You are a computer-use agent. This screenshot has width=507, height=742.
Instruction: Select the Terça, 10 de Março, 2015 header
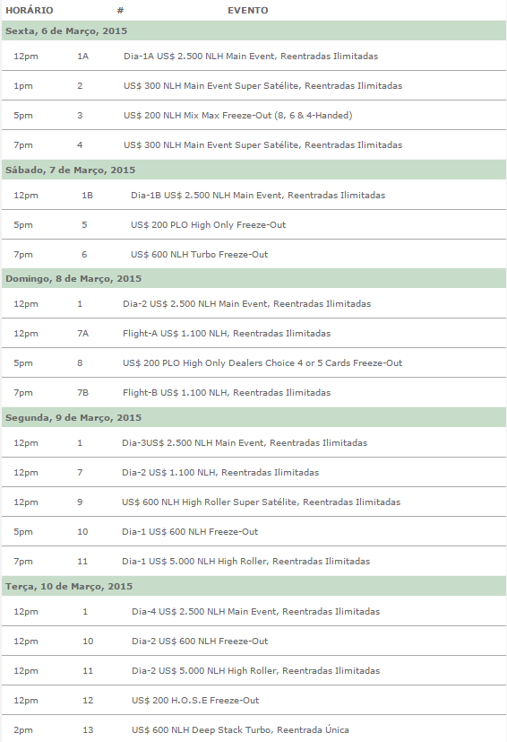(253, 586)
